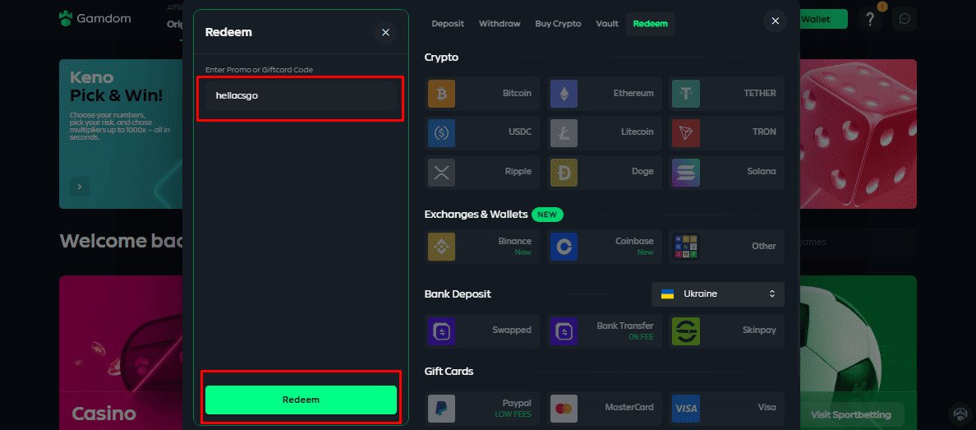Viewport: 976px width, 430px height.
Task: Open the chat bubble icon
Action: click(x=905, y=19)
